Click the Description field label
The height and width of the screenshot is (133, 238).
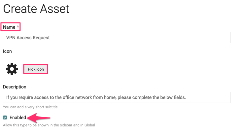(15, 87)
